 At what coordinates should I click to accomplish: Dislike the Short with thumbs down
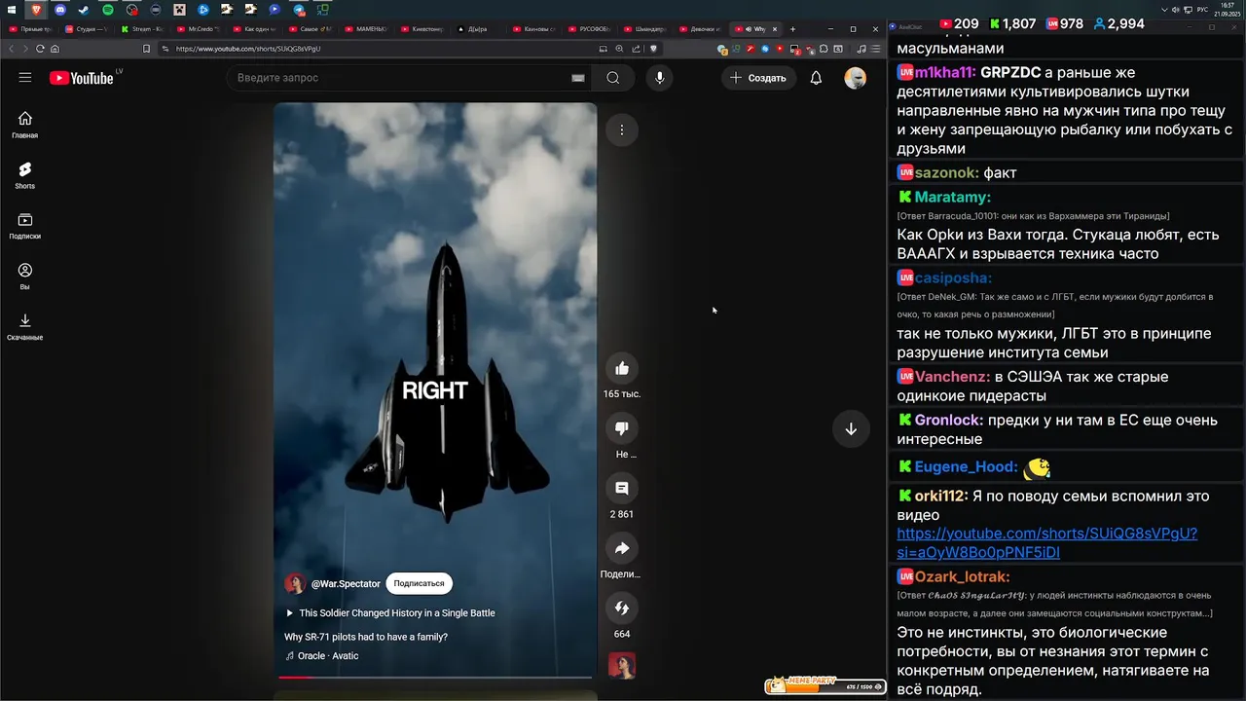622,428
